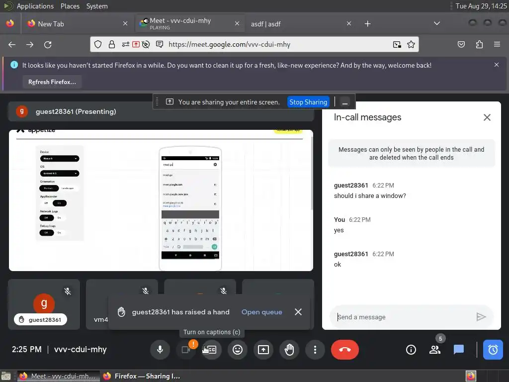Show everyone people panel icon
This screenshot has height=382, width=509.
point(434,350)
